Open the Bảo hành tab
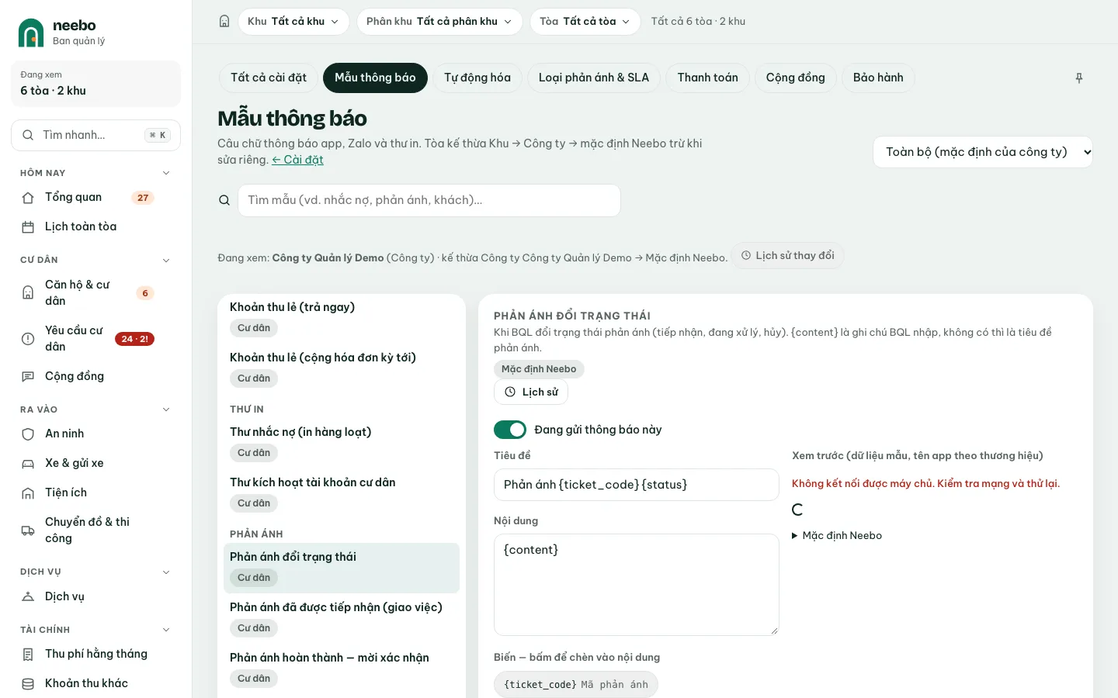This screenshot has height=698, width=1118. click(x=878, y=78)
